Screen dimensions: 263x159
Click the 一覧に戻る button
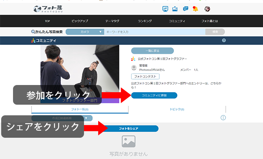[x=153, y=51]
